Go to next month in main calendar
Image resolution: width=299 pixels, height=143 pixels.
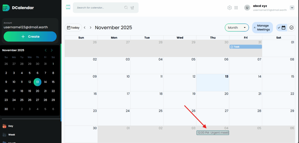tap(91, 27)
